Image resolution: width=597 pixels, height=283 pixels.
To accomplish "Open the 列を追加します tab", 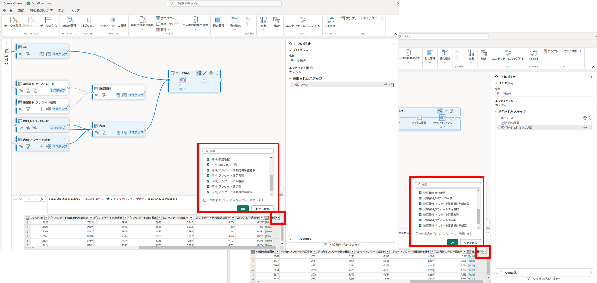I will 41,10.
